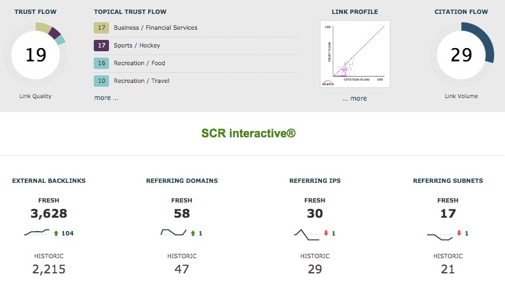
Task: Click the olive 17 Business swatch
Action: point(101,28)
